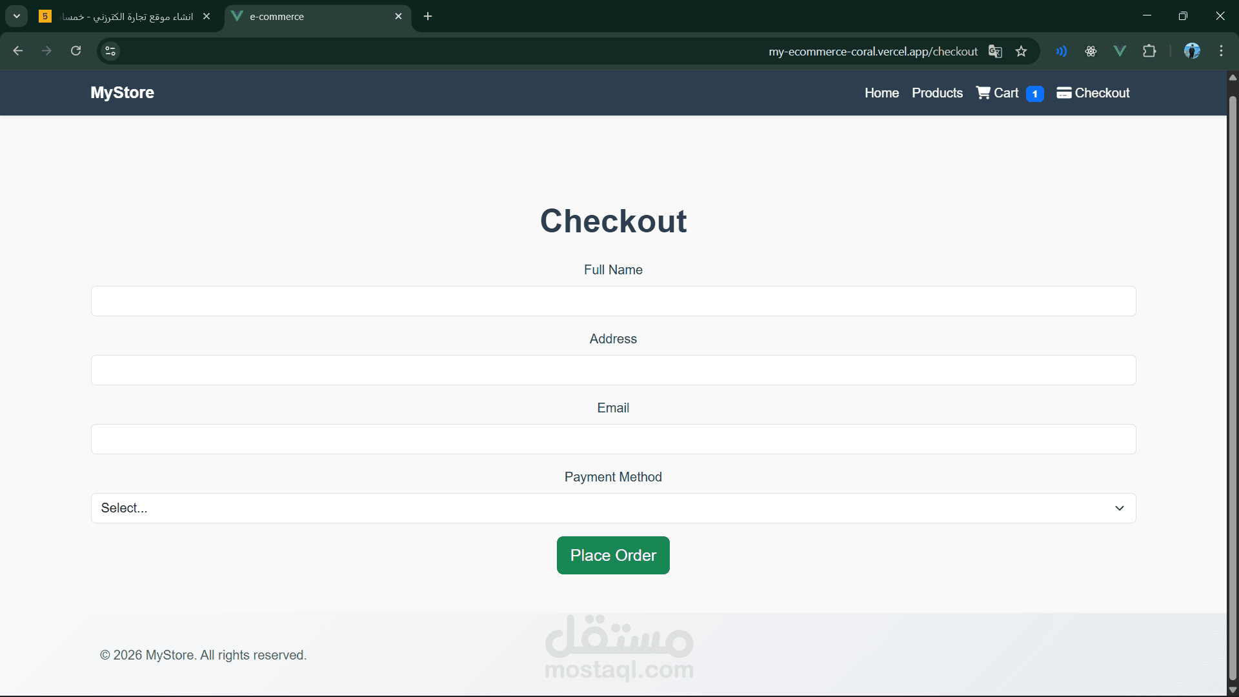This screenshot has height=697, width=1239.
Task: Reload the current page
Action: (76, 51)
